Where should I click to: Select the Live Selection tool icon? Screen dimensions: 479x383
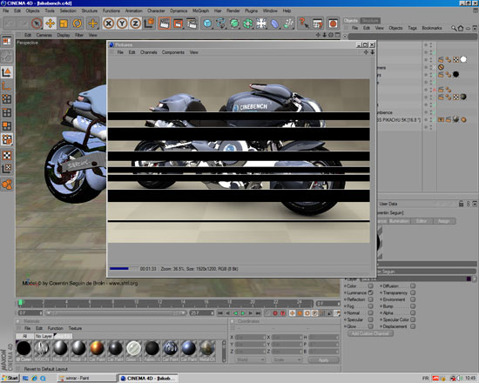tap(37, 24)
